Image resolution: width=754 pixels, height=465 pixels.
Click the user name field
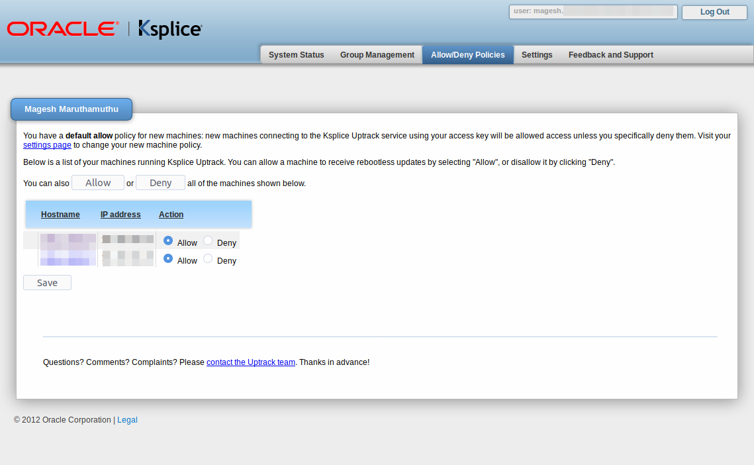point(593,11)
